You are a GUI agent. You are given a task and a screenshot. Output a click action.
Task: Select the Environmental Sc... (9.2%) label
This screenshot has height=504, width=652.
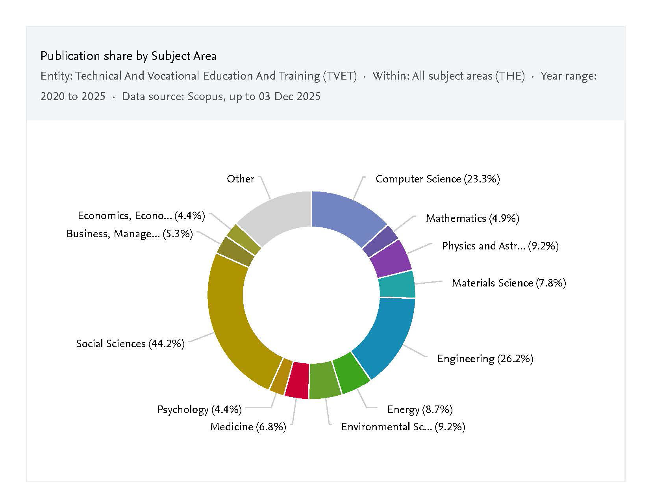point(403,427)
